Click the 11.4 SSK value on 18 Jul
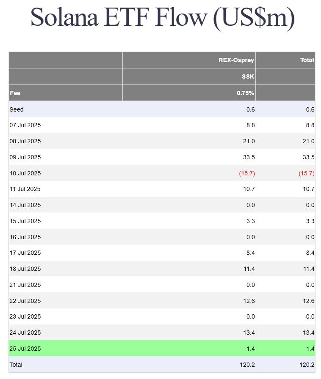This screenshot has height=379, width=321. (249, 269)
